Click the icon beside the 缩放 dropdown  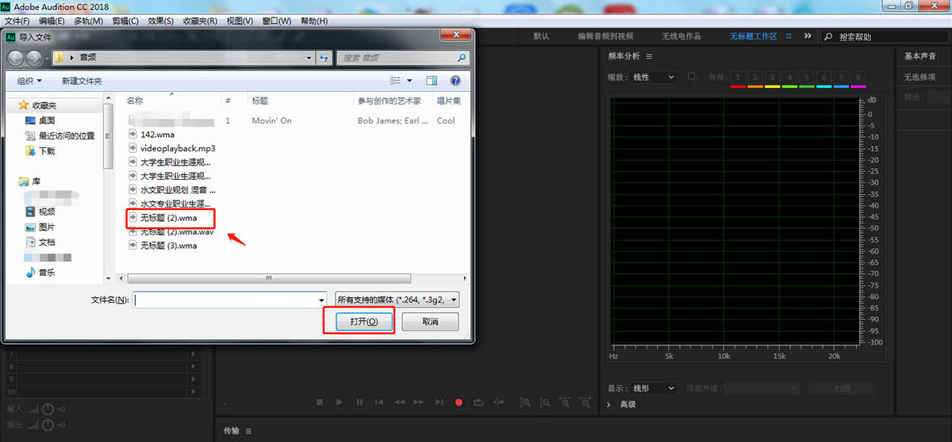point(693,77)
